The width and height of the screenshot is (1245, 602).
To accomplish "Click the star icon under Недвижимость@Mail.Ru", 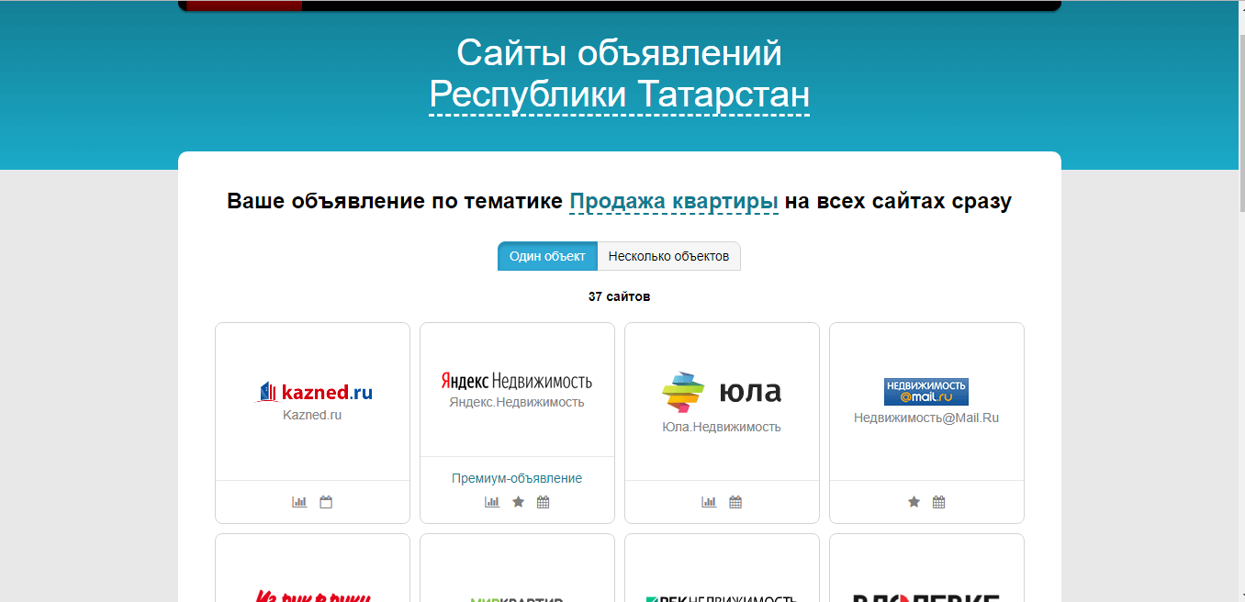I will 914,502.
